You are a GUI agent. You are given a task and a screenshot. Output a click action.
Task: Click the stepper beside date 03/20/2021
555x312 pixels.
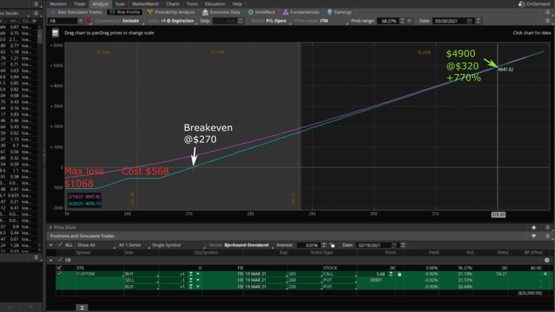click(479, 21)
